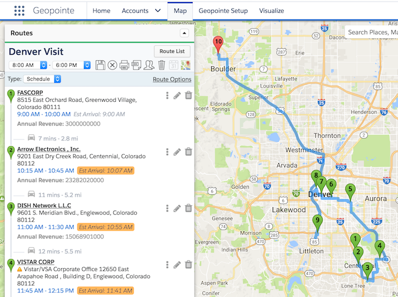
Task: Select green map marker 5 near Aurora
Action: [350, 191]
